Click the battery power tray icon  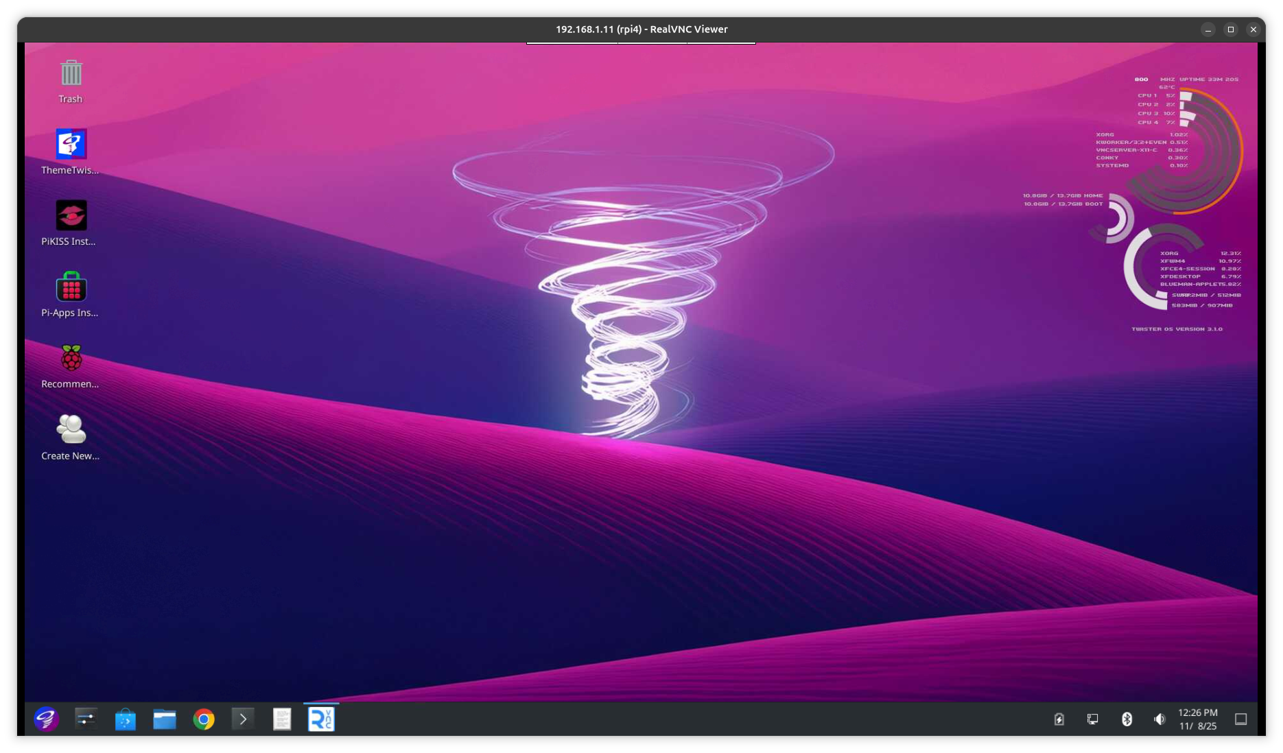point(1059,719)
